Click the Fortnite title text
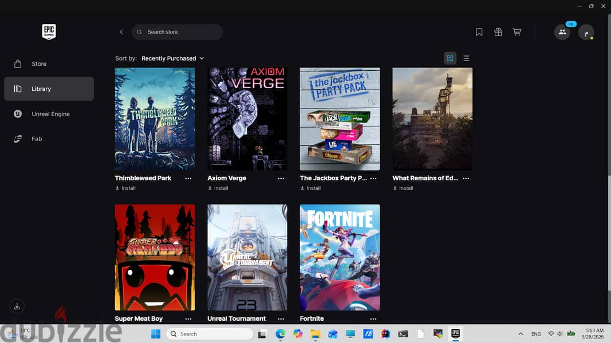 click(312, 318)
